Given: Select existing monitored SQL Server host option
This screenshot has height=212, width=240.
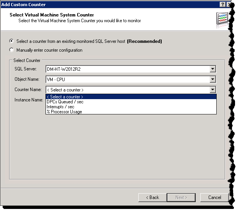Looking at the screenshot, I should click(12, 41).
